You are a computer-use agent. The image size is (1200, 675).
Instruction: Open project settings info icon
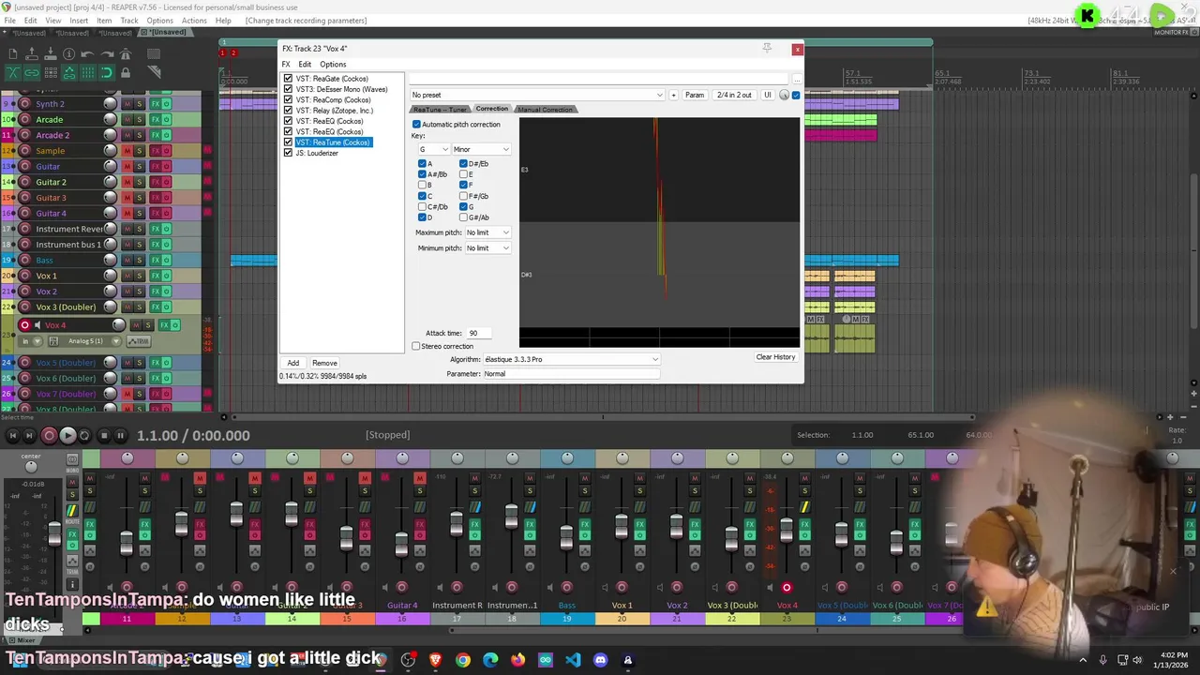[69, 54]
